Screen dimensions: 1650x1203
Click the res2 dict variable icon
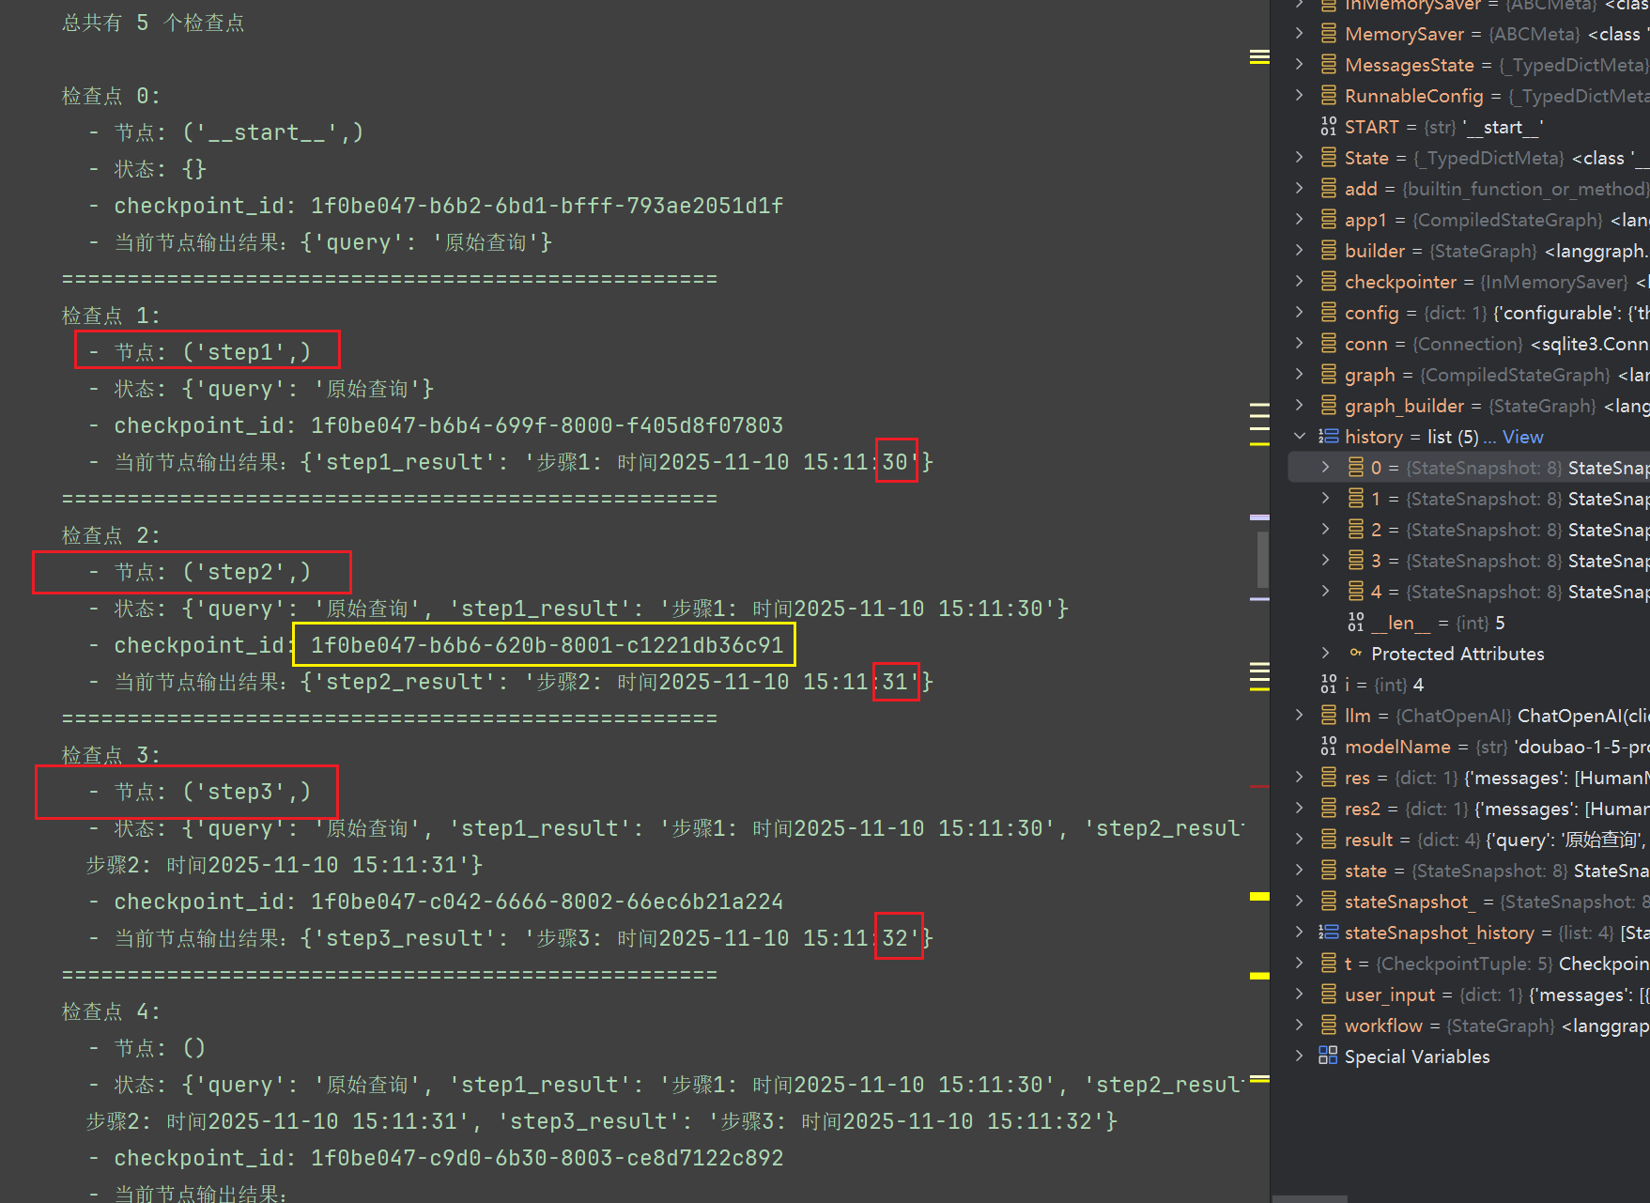1328,809
